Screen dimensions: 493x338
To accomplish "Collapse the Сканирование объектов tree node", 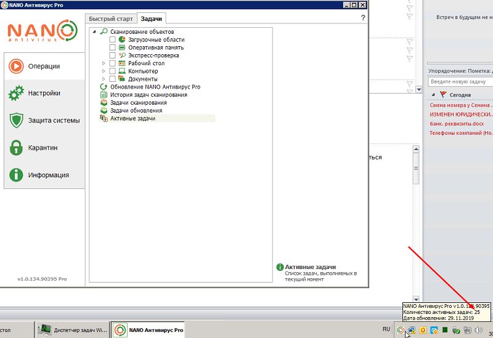I will [94, 31].
